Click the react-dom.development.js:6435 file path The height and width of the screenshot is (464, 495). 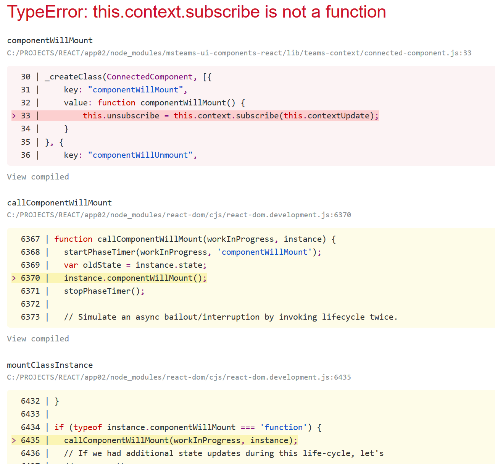pos(178,377)
